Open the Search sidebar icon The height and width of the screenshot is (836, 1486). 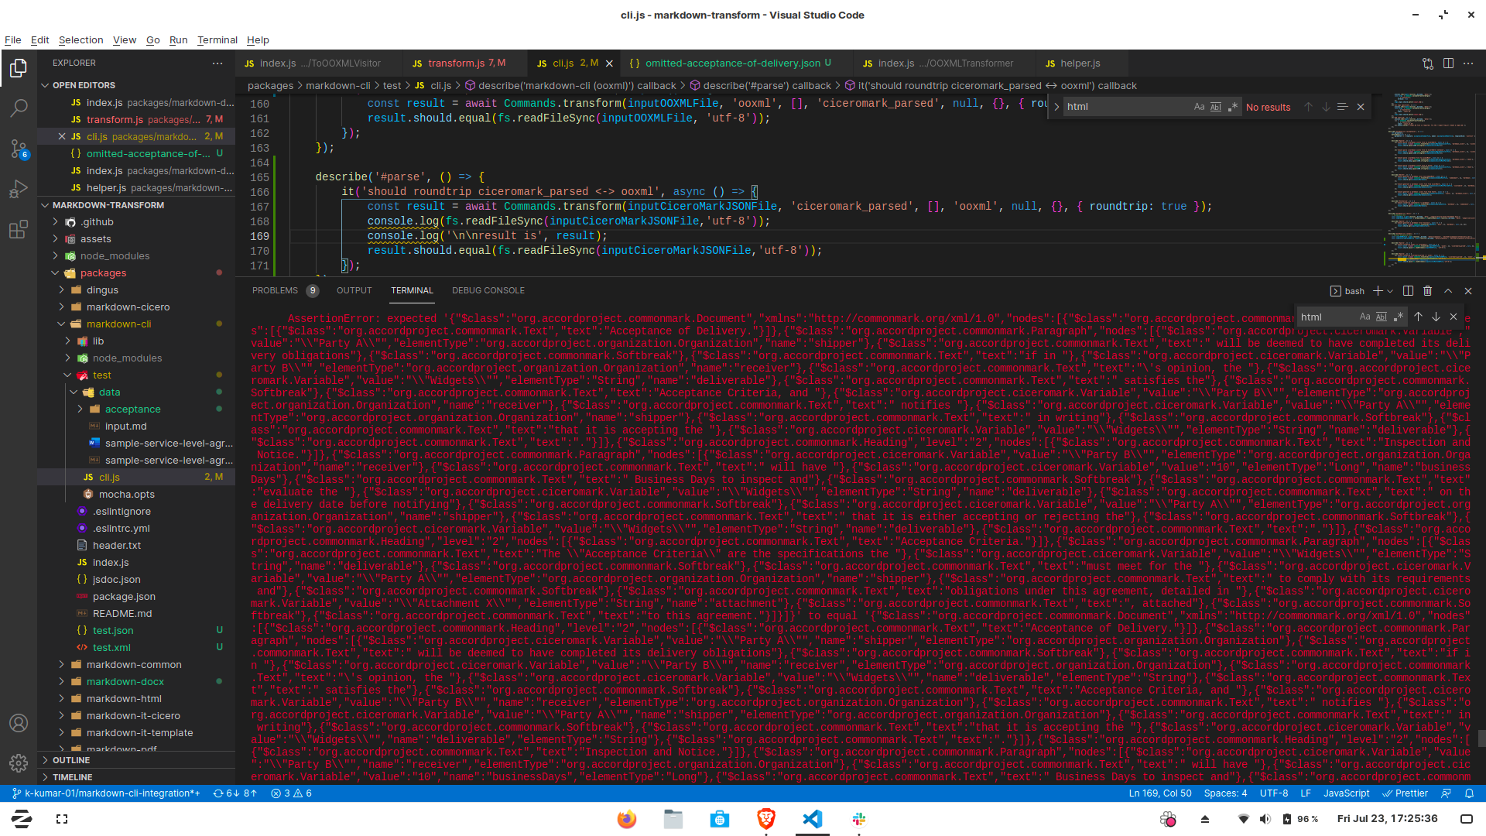coord(19,108)
